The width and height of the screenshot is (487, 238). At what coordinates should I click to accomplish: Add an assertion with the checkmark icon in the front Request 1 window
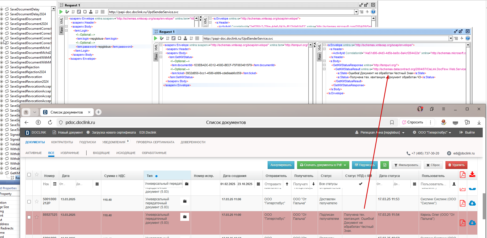pos(162,38)
